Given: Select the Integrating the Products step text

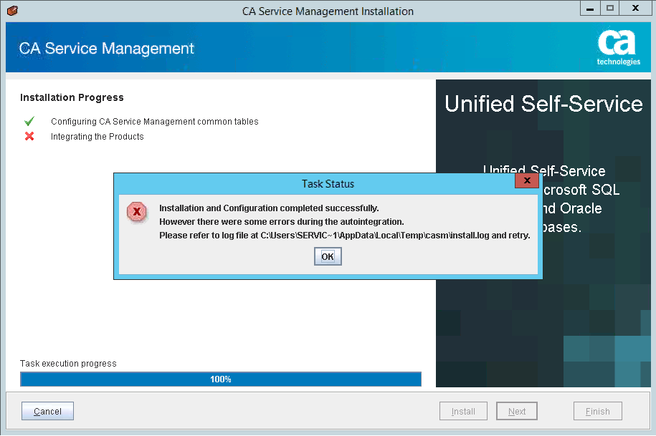Looking at the screenshot, I should coord(98,137).
